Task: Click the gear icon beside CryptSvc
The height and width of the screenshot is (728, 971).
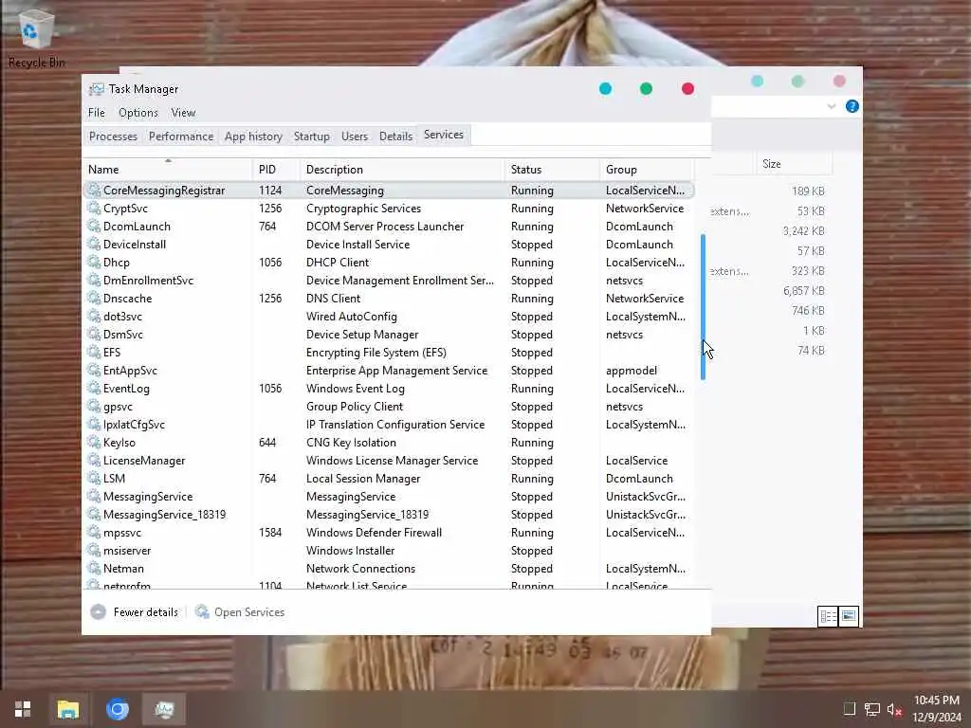Action: click(x=94, y=208)
